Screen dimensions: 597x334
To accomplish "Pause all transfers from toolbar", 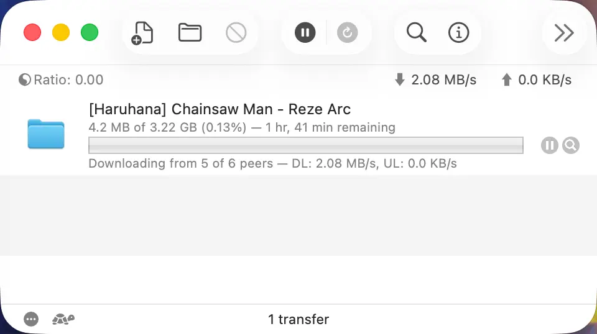I will click(305, 32).
